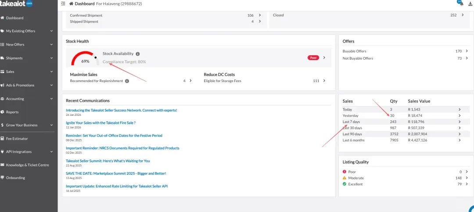Open Confirmed Shipment arrow
This screenshot has width=474, height=212.
[260, 15]
